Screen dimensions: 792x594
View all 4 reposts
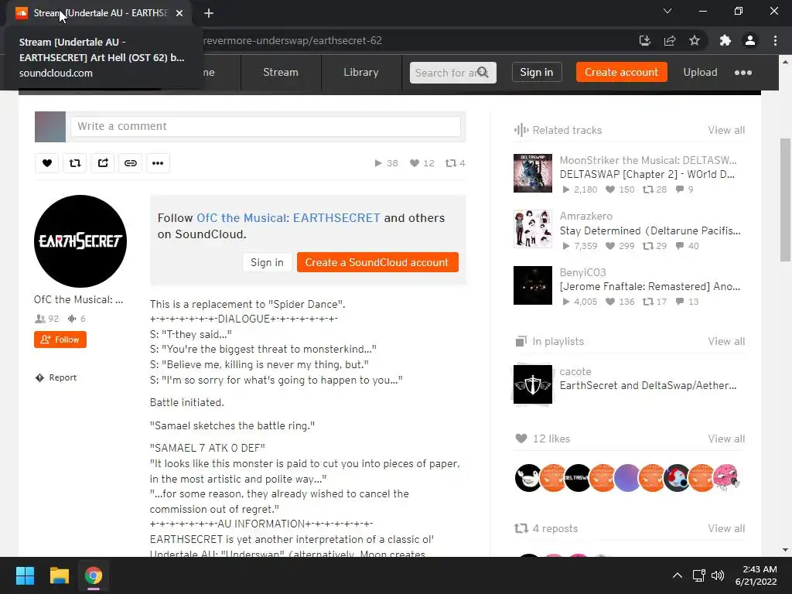[x=725, y=528]
